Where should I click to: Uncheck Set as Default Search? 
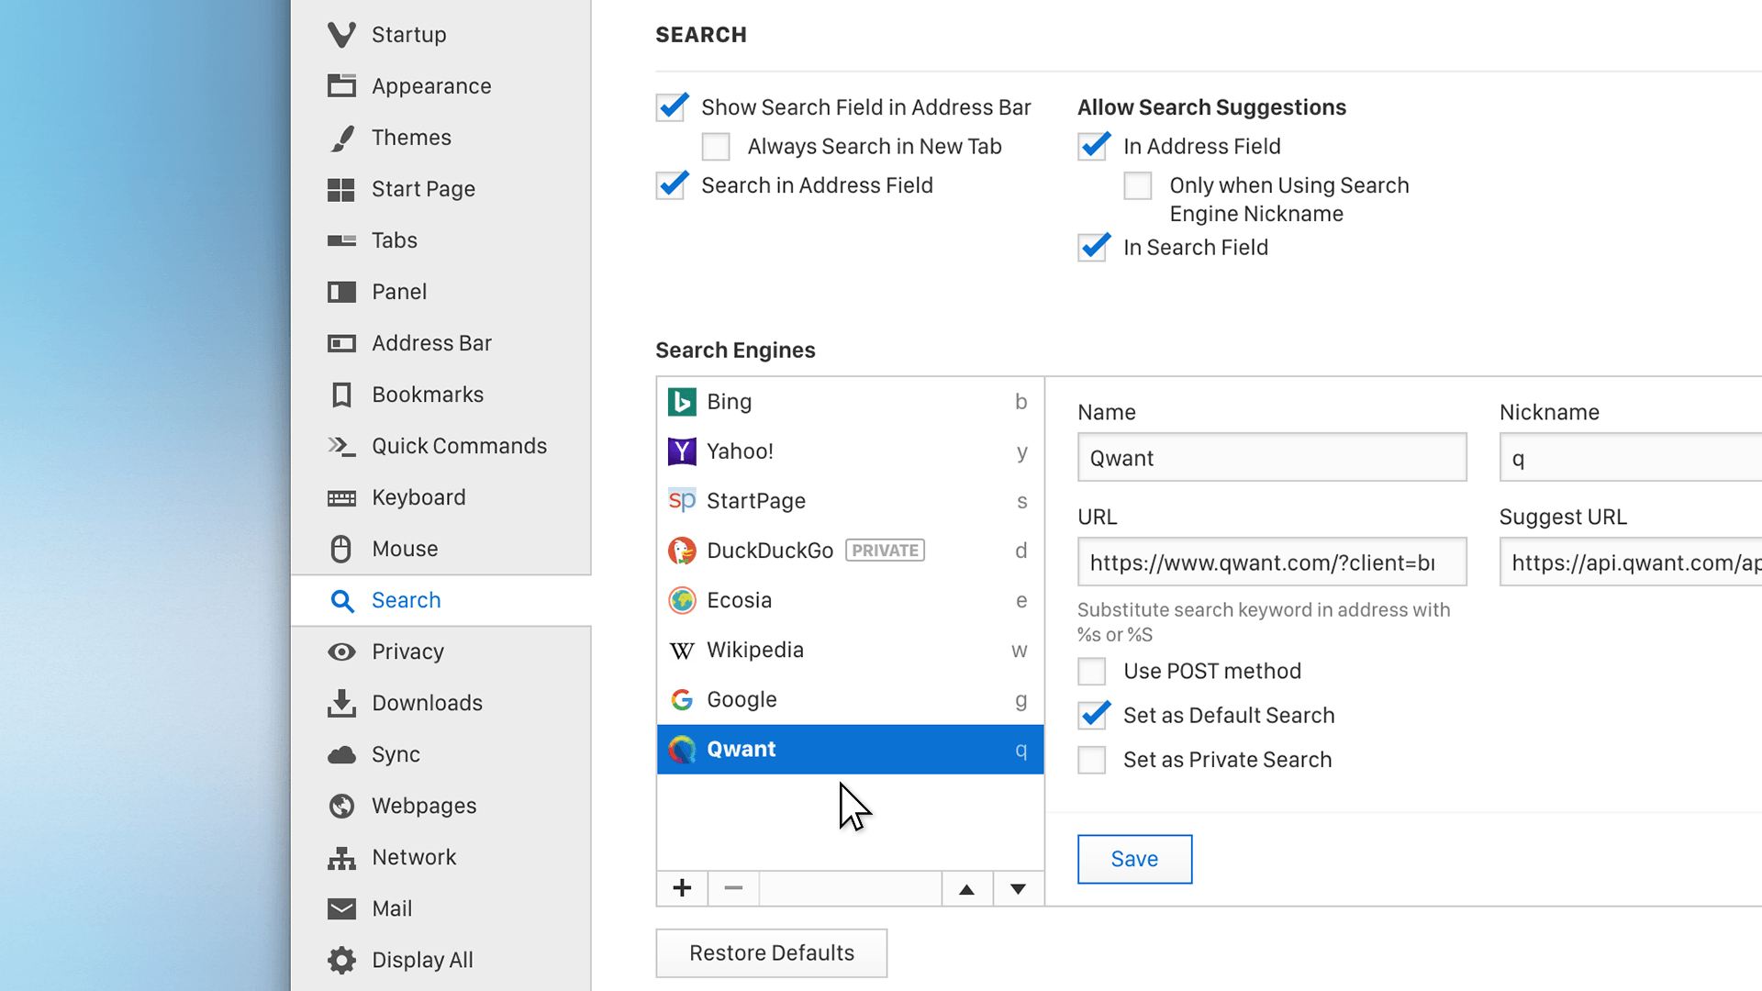click(1092, 716)
